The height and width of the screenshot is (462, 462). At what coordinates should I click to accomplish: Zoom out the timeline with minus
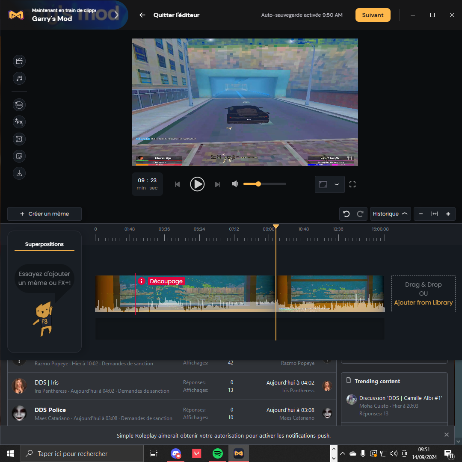click(x=421, y=214)
